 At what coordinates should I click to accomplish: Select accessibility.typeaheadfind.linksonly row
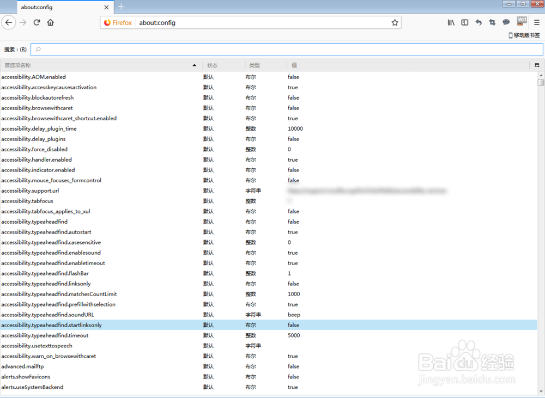268,284
